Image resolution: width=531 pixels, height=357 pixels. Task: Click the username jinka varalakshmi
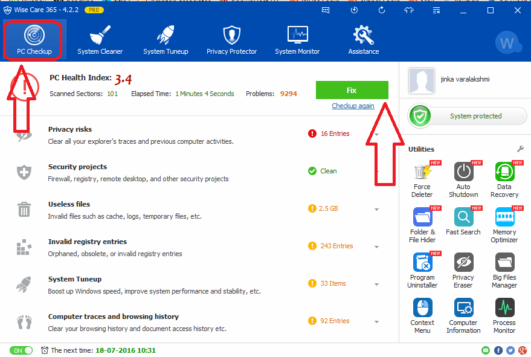pyautogui.click(x=465, y=79)
